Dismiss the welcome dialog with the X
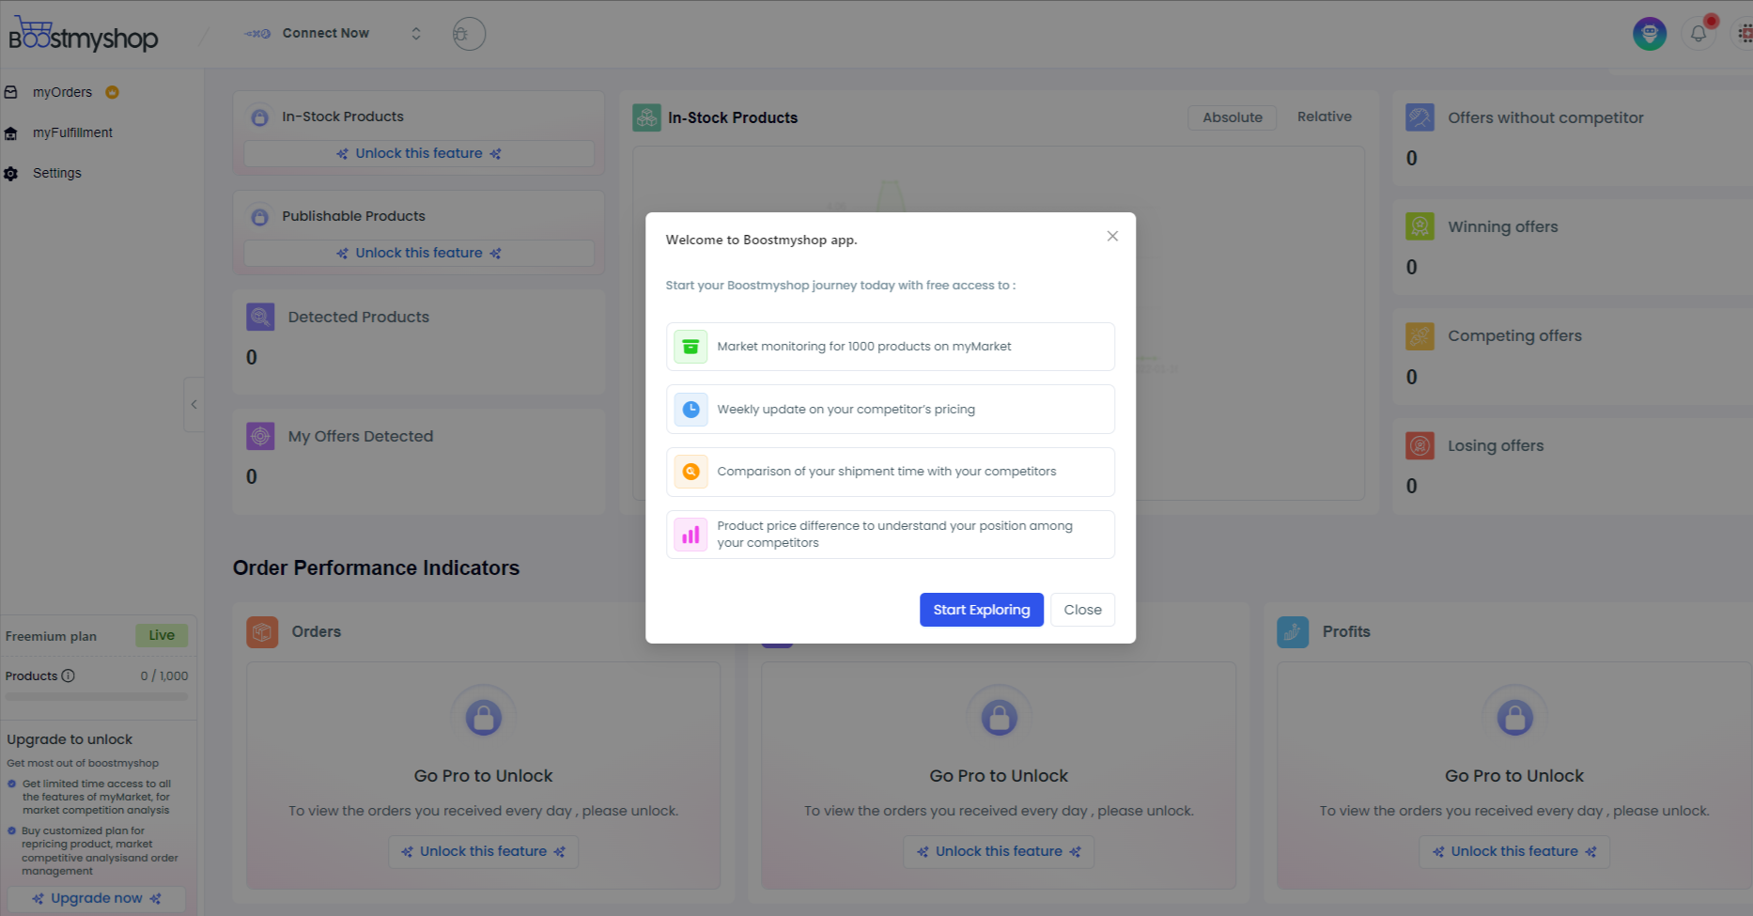Image resolution: width=1753 pixels, height=916 pixels. pos(1112,237)
